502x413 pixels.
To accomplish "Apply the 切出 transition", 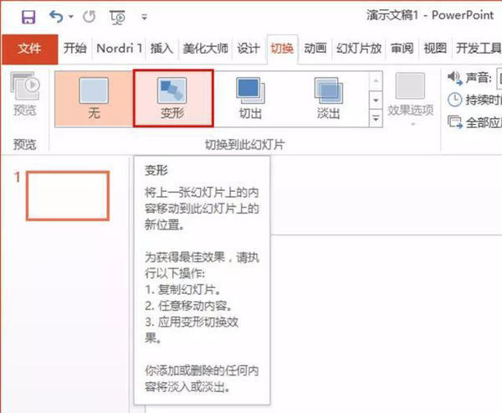I will click(x=251, y=99).
